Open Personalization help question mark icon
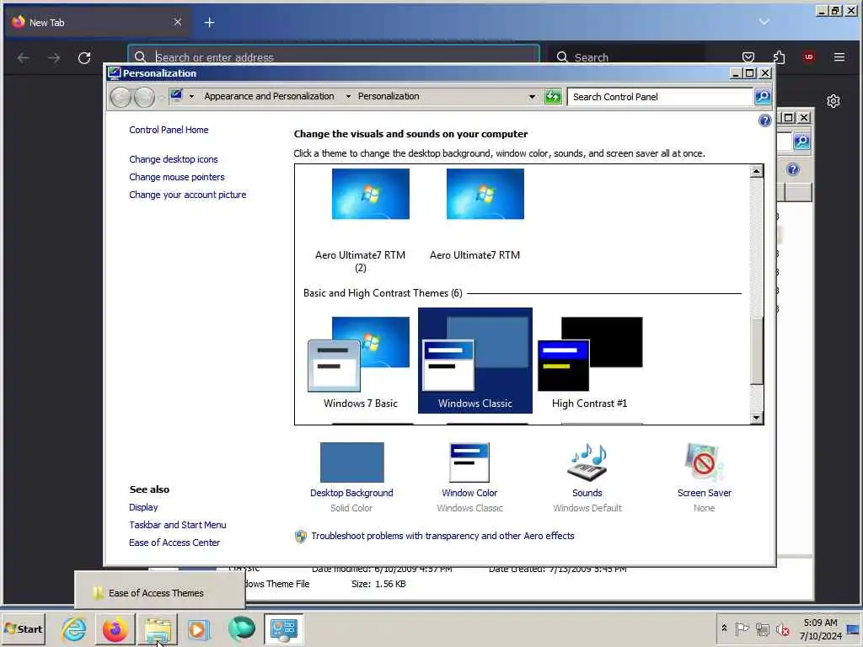Image resolution: width=863 pixels, height=647 pixels. pos(764,120)
